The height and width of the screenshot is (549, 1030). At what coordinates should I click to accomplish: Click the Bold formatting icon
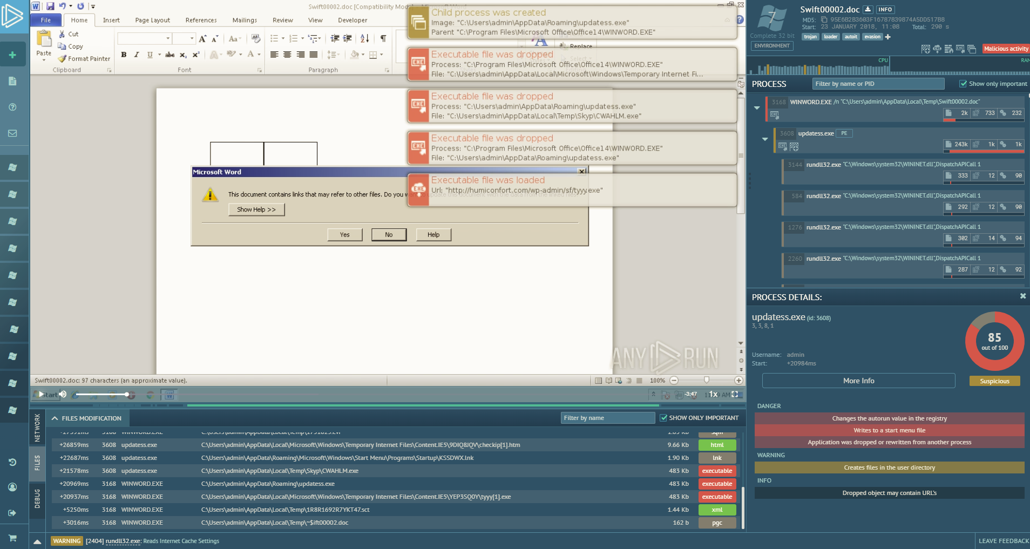pos(124,55)
